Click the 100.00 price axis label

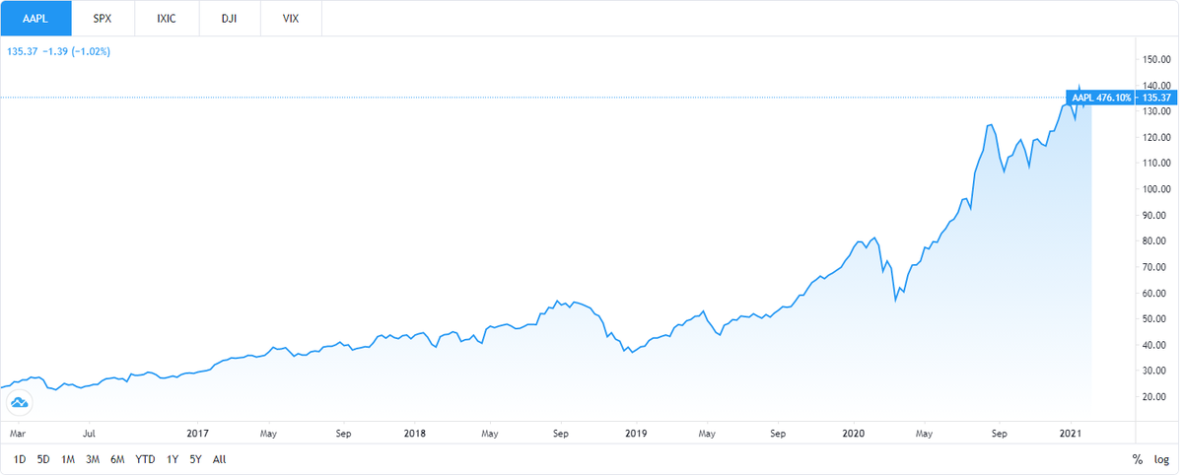(x=1157, y=189)
